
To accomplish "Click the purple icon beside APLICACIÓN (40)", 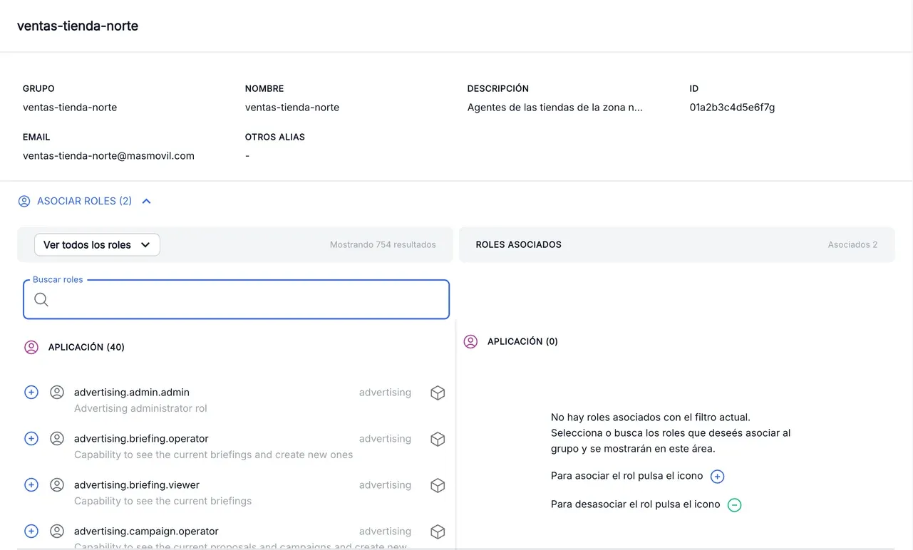I will click(31, 348).
